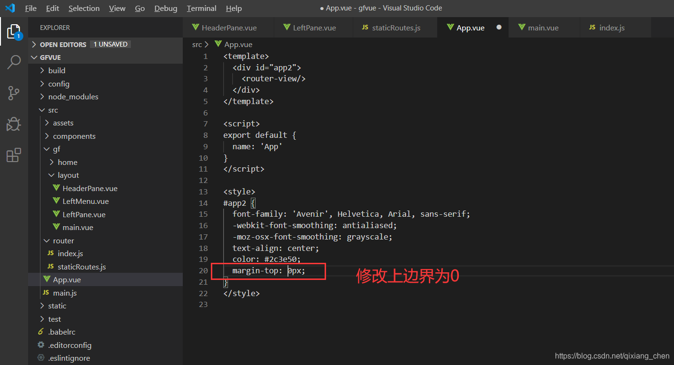The height and width of the screenshot is (365, 674).
Task: Open the Extensions activity bar icon
Action: coord(14,155)
